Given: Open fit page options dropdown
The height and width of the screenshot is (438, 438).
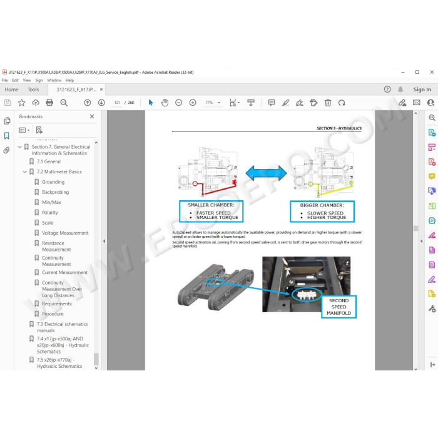Looking at the screenshot, I should click(x=235, y=103).
